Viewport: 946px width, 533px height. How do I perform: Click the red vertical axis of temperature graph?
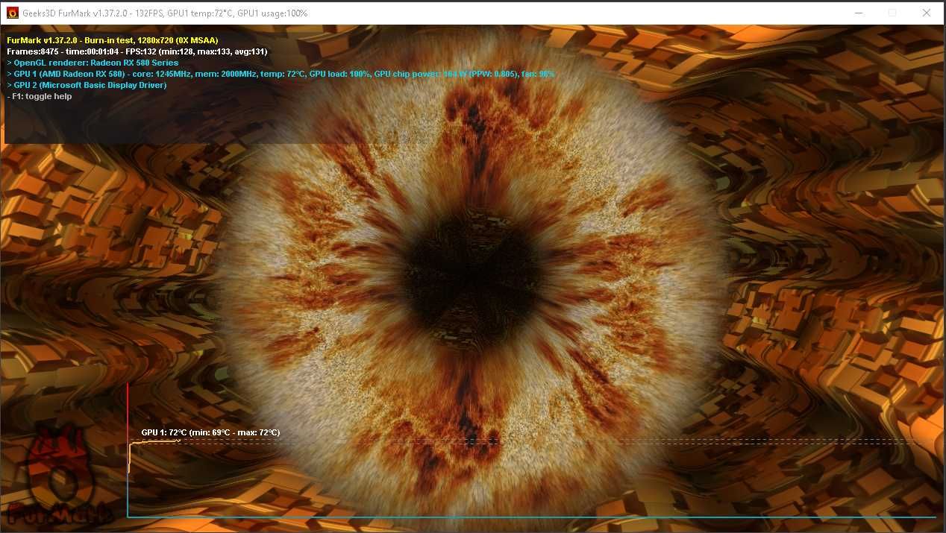pos(128,450)
